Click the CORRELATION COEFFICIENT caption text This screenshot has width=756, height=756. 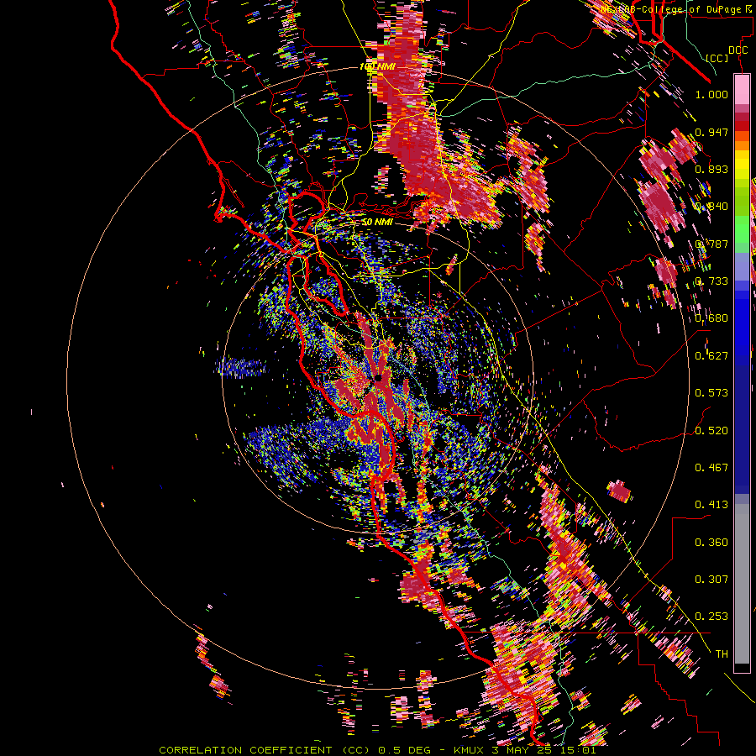click(245, 750)
